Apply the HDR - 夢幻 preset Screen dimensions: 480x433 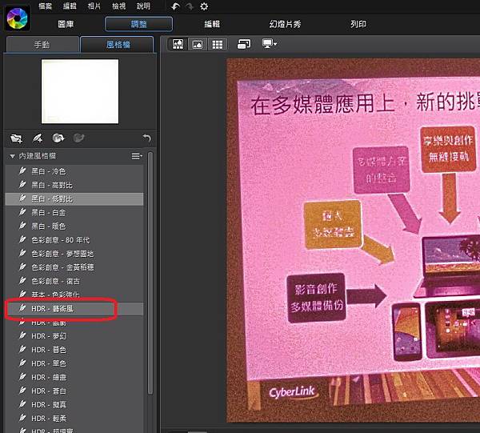[74, 336]
